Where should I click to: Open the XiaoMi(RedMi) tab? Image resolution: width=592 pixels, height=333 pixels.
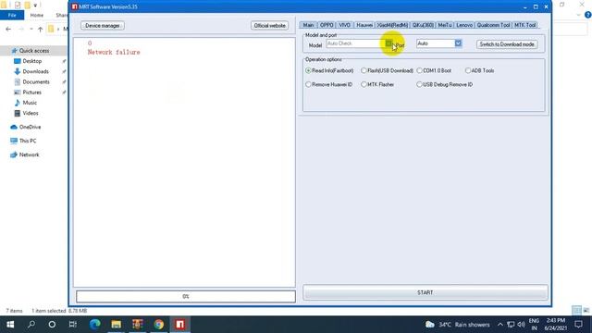(x=392, y=25)
